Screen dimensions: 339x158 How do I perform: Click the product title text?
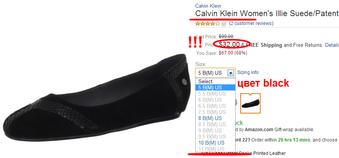(267, 13)
